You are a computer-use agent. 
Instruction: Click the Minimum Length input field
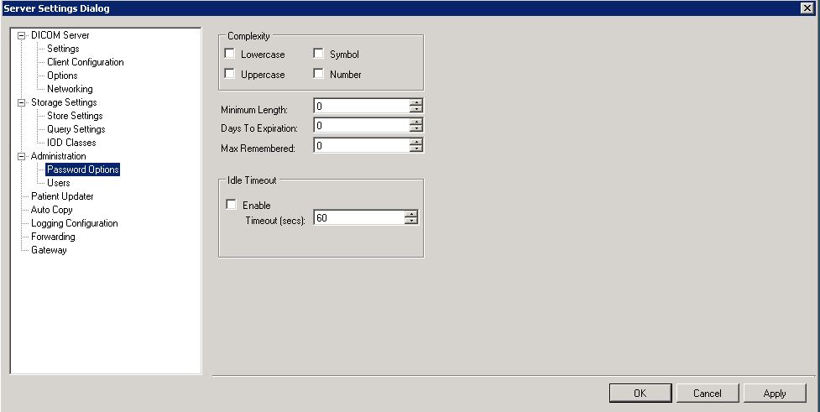tap(362, 106)
